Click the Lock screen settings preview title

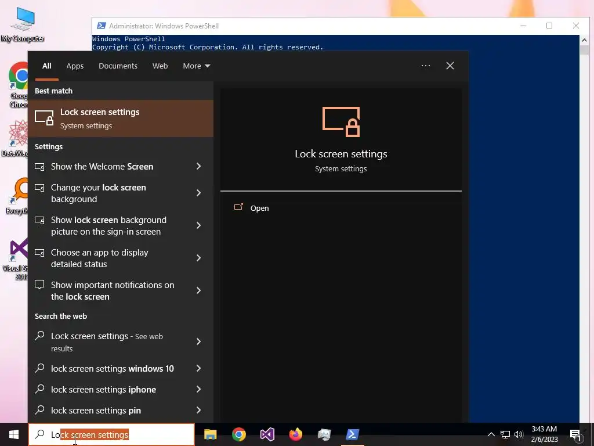coord(341,154)
